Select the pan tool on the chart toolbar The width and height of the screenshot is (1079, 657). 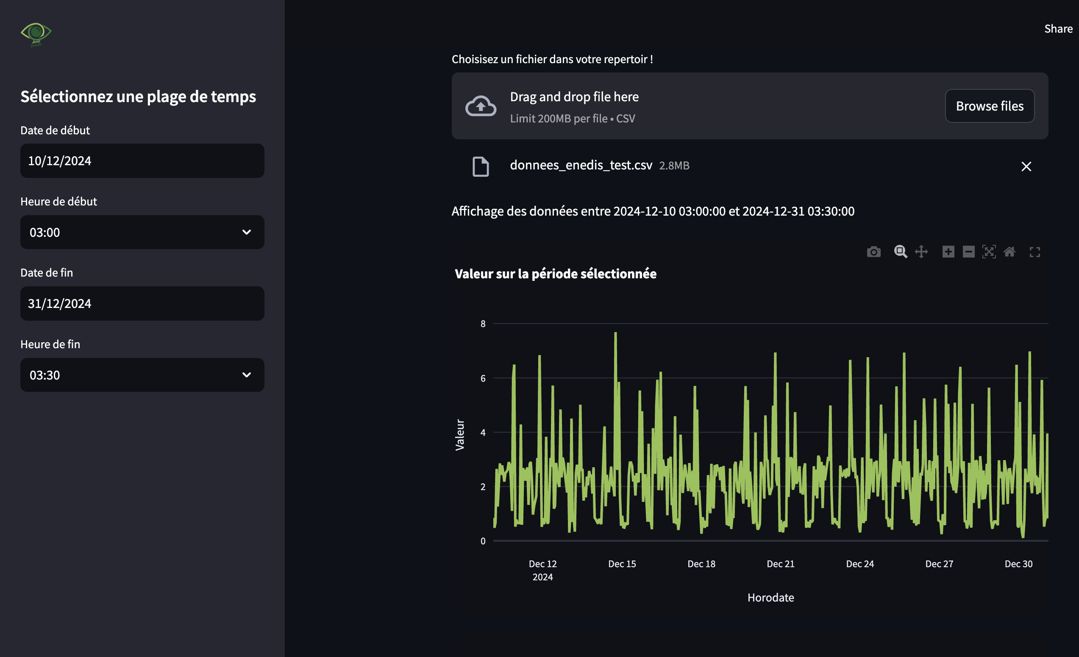921,252
